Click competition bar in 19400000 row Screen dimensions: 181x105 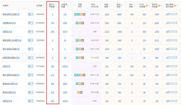(x=172, y=14)
